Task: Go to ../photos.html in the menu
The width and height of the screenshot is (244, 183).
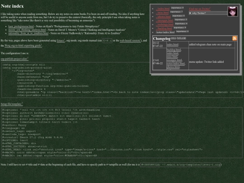Action: coord(164,17)
